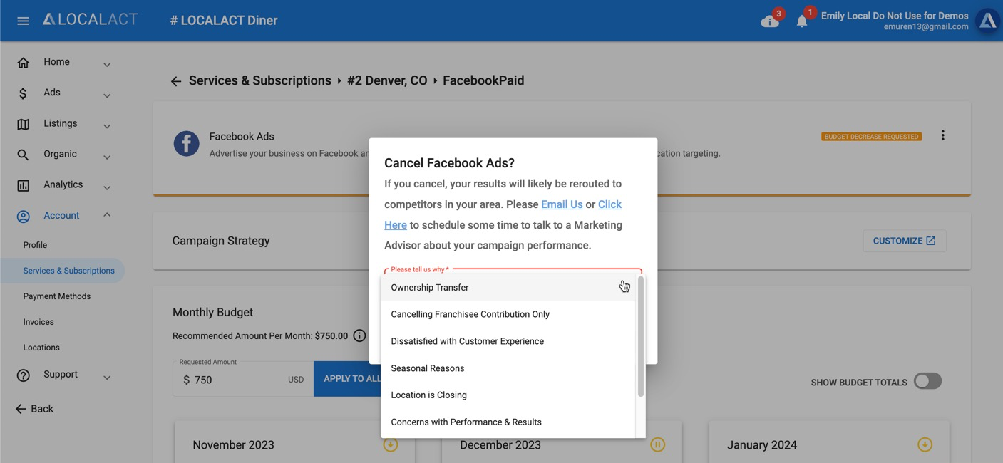The image size is (1003, 463).
Task: Click the Ads dollar icon
Action: coord(24,93)
